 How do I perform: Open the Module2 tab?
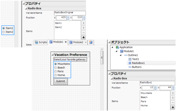pos(77,42)
